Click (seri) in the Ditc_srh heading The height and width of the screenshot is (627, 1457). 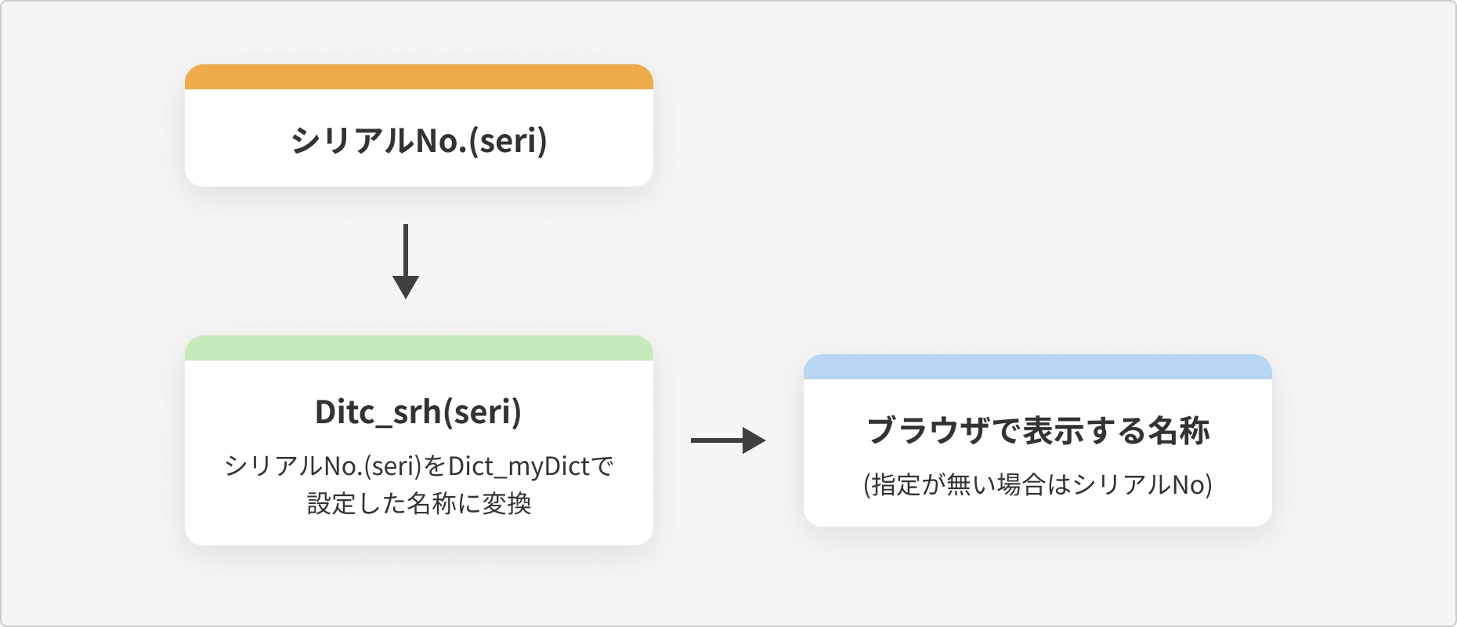click(483, 412)
